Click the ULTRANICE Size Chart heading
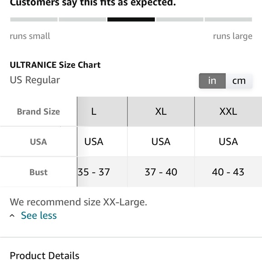Viewport: 262px width, 262px height. tap(55, 65)
